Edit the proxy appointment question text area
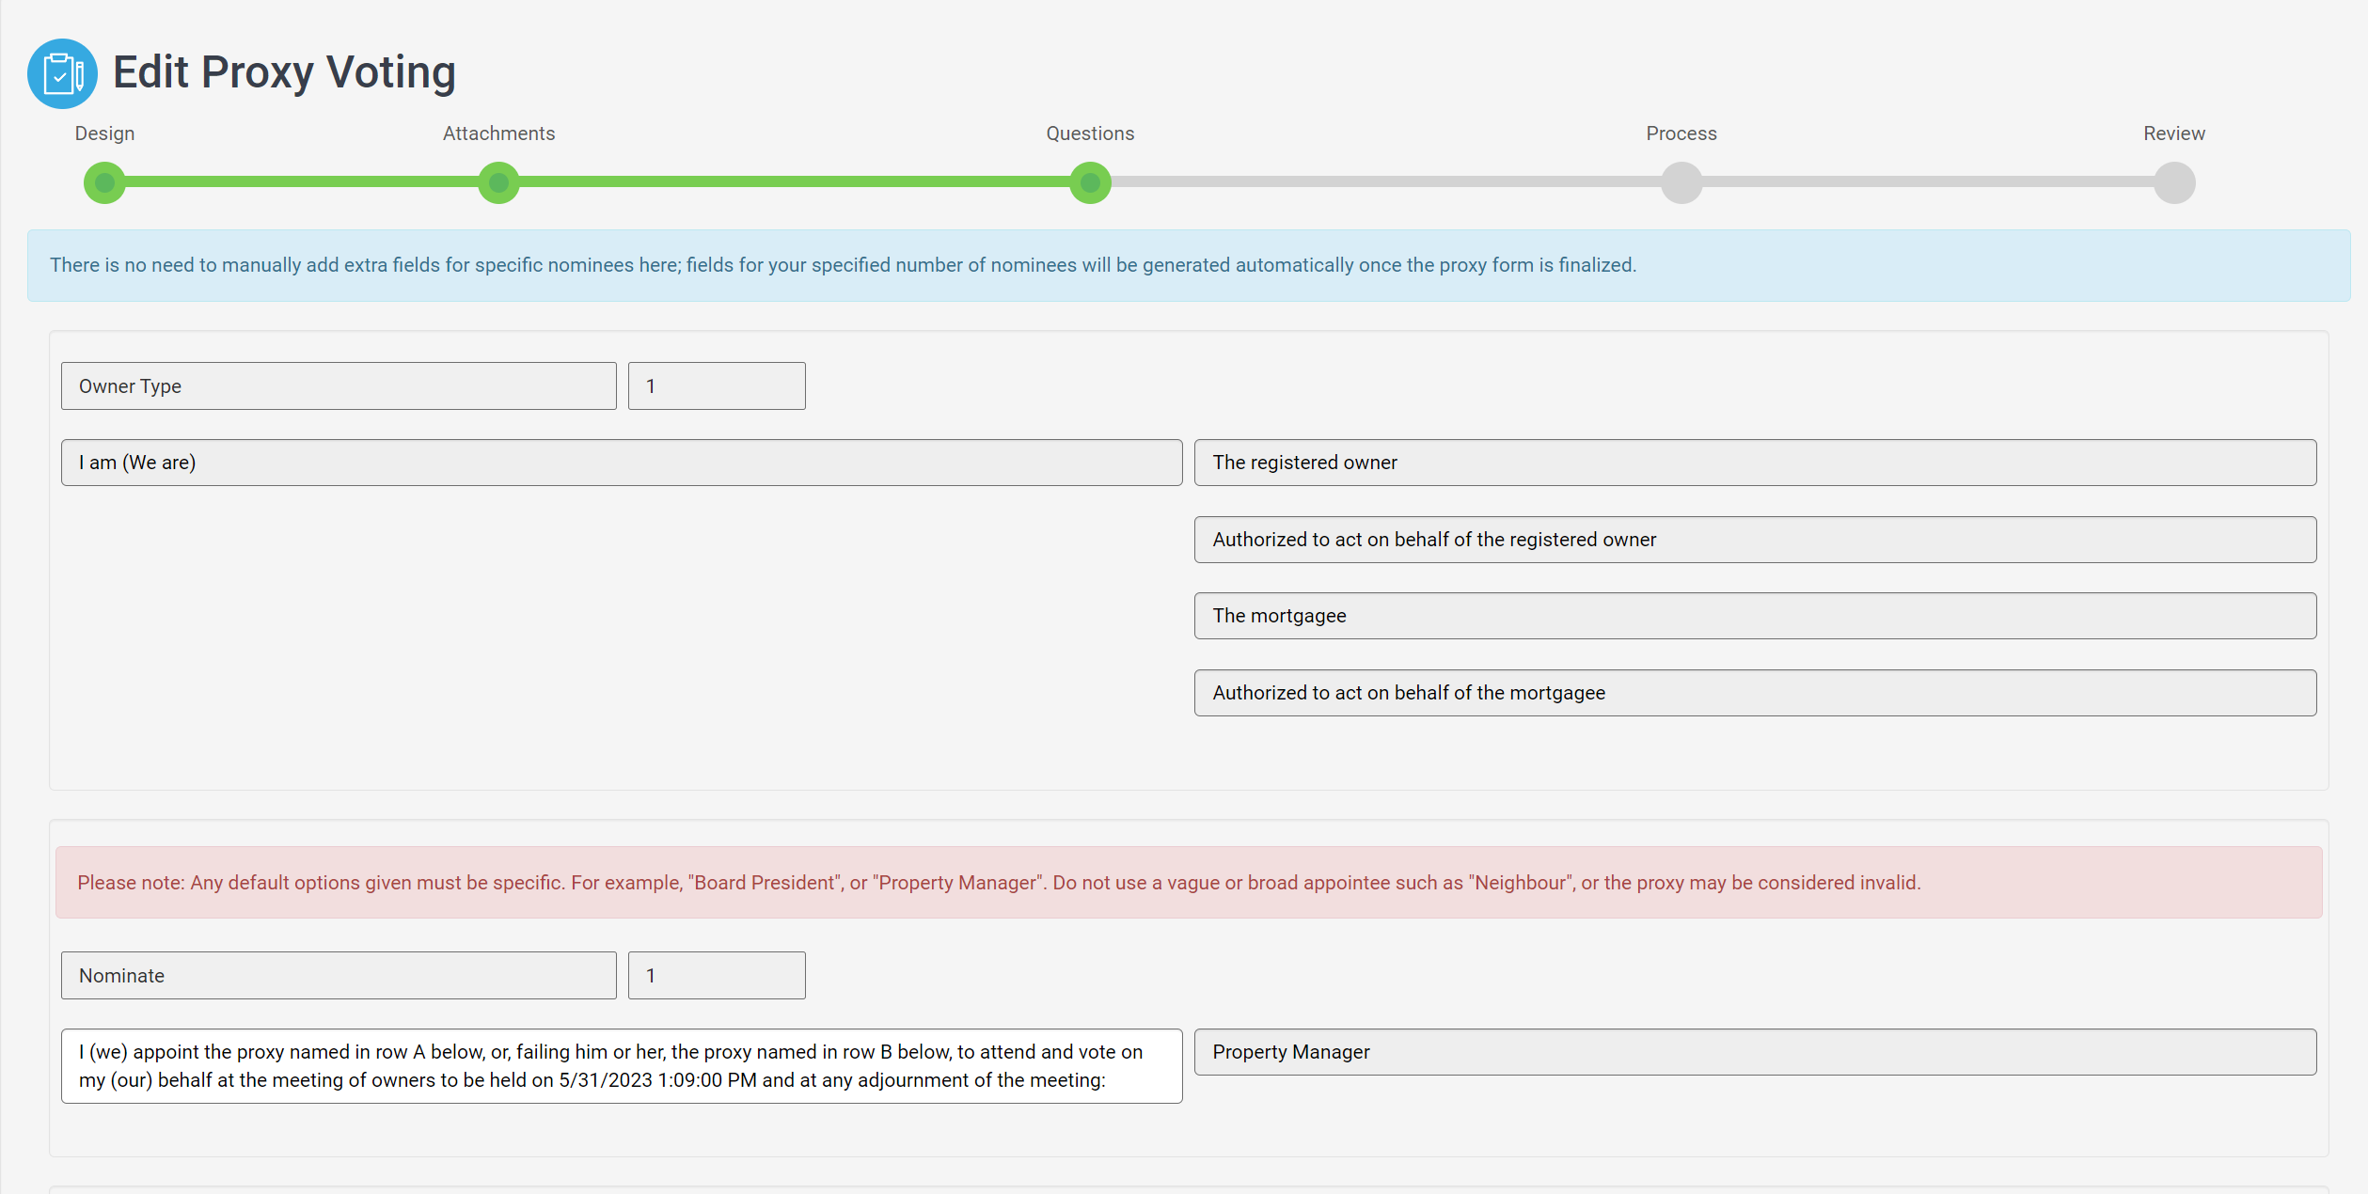This screenshot has height=1194, width=2368. (x=622, y=1066)
